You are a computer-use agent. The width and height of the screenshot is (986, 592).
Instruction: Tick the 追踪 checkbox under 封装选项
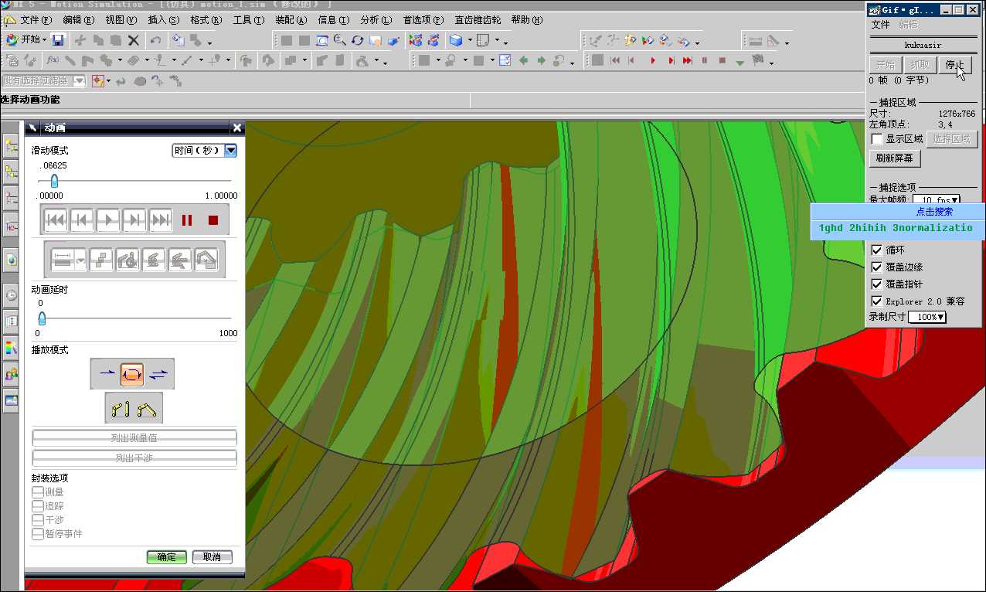tap(38, 506)
